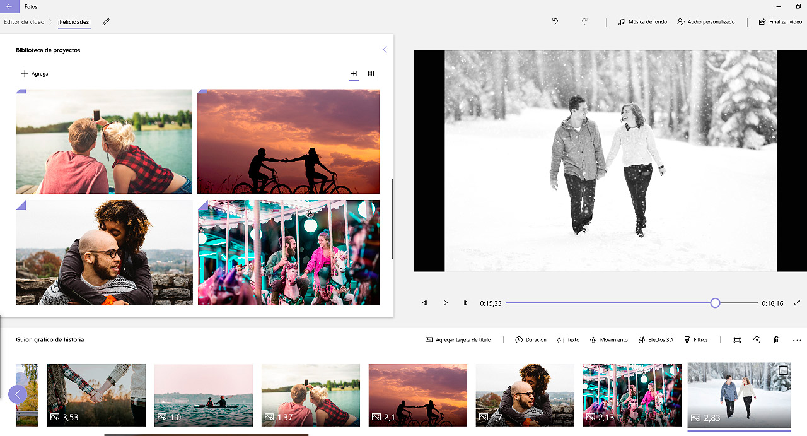Open the Editor de vídeo breadcrumb
The width and height of the screenshot is (807, 436).
pos(23,21)
